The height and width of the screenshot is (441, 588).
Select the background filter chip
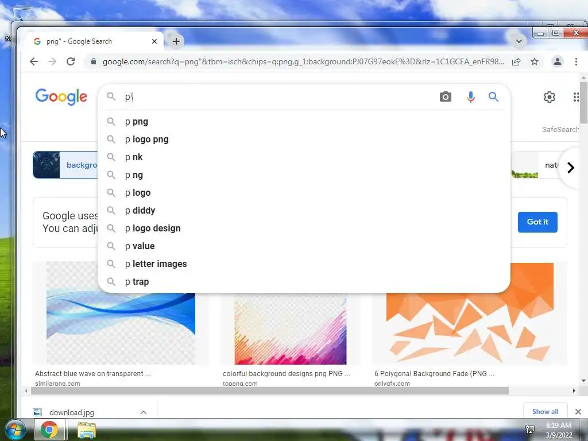pyautogui.click(x=65, y=165)
